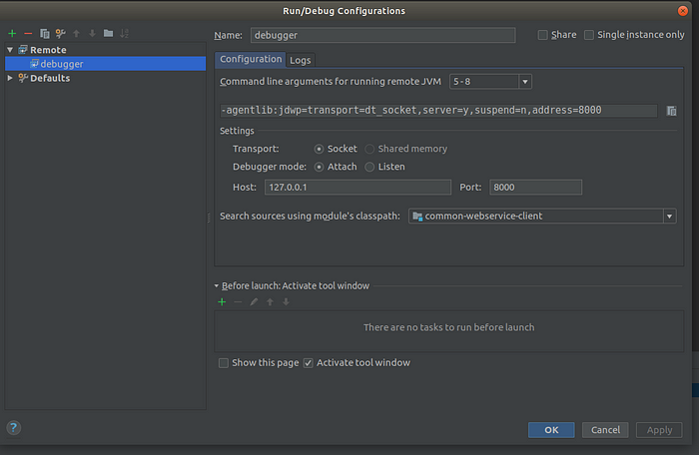Screen dimensions: 699x455
Task: Open edit defaults wrench icon
Action: (x=61, y=33)
